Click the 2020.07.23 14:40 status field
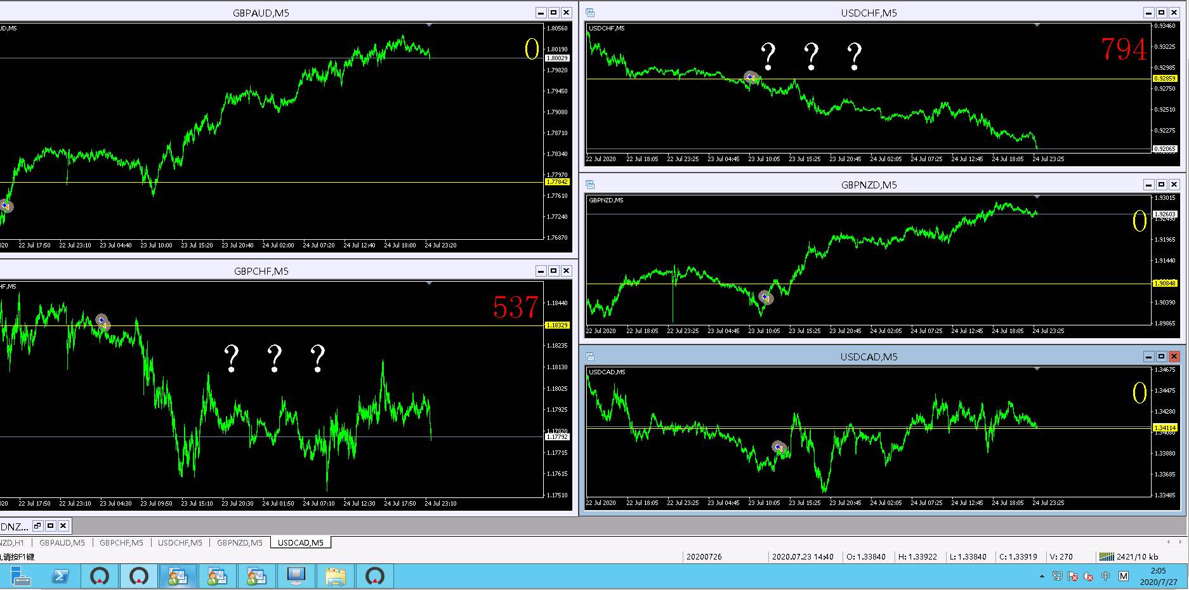1189x590 pixels. point(803,557)
